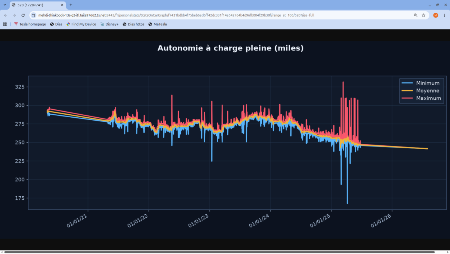Close the 520 (1728×741) tab

(x=62, y=5)
